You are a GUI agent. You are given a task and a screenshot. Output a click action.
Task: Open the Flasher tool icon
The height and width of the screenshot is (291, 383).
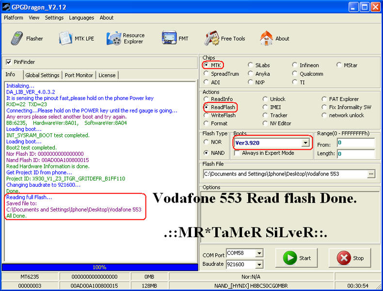coord(17,38)
